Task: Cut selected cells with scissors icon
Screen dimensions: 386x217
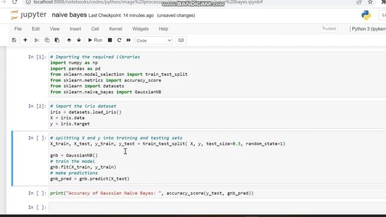Action: pos(37,40)
